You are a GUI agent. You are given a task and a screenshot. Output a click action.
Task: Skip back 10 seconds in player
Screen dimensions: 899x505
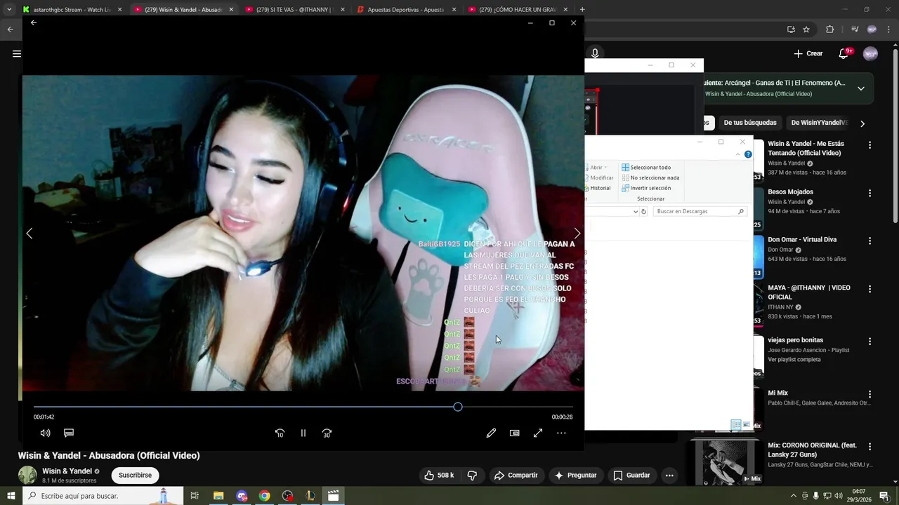(x=280, y=433)
